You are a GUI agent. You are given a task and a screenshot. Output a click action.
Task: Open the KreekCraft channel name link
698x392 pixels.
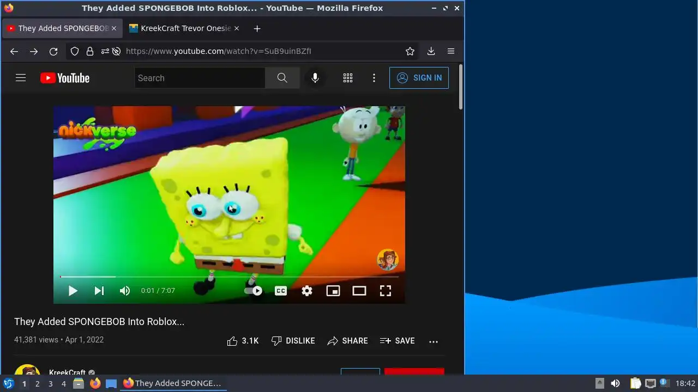(67, 372)
